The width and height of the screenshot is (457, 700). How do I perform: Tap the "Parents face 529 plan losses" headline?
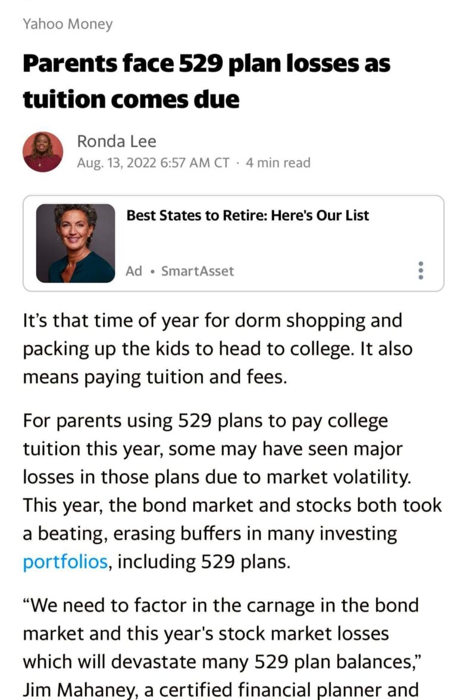click(206, 64)
